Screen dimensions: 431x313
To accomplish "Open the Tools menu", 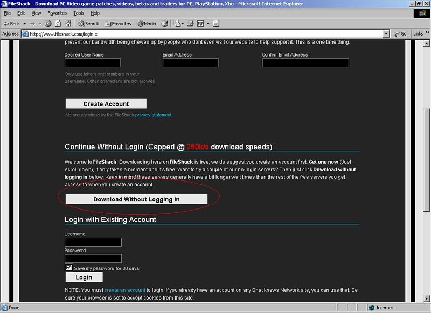I will (x=78, y=13).
